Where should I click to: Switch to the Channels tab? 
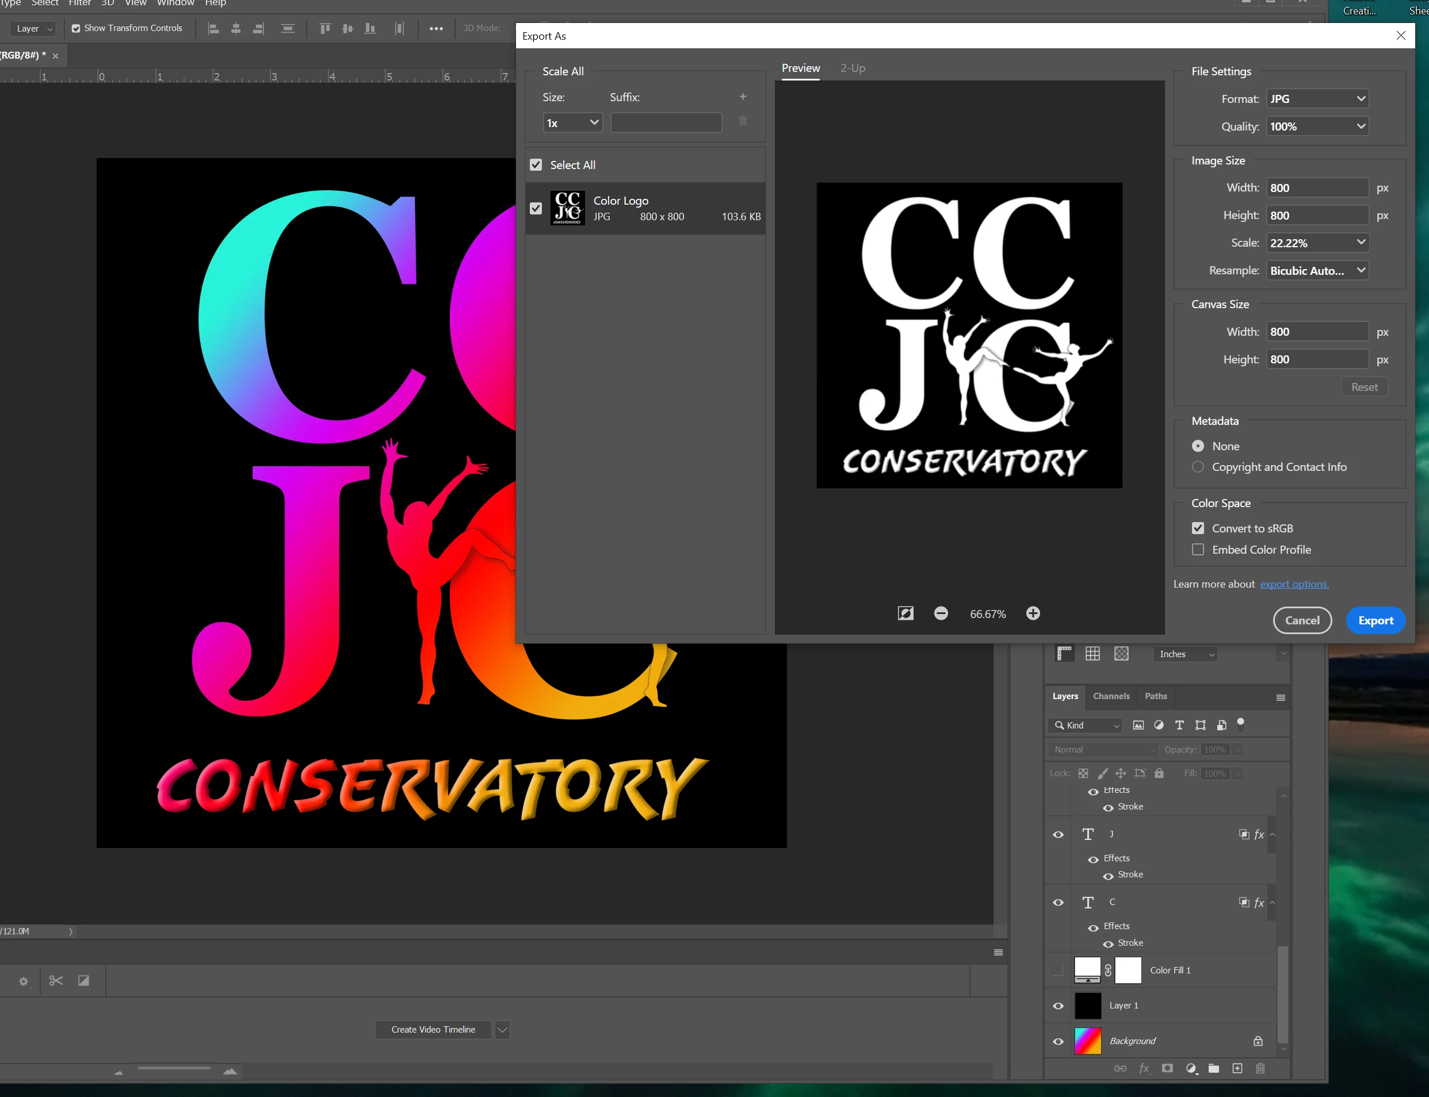[1111, 696]
